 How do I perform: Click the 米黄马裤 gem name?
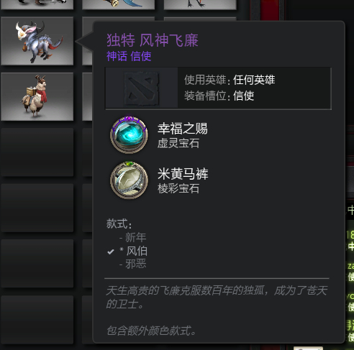(183, 174)
